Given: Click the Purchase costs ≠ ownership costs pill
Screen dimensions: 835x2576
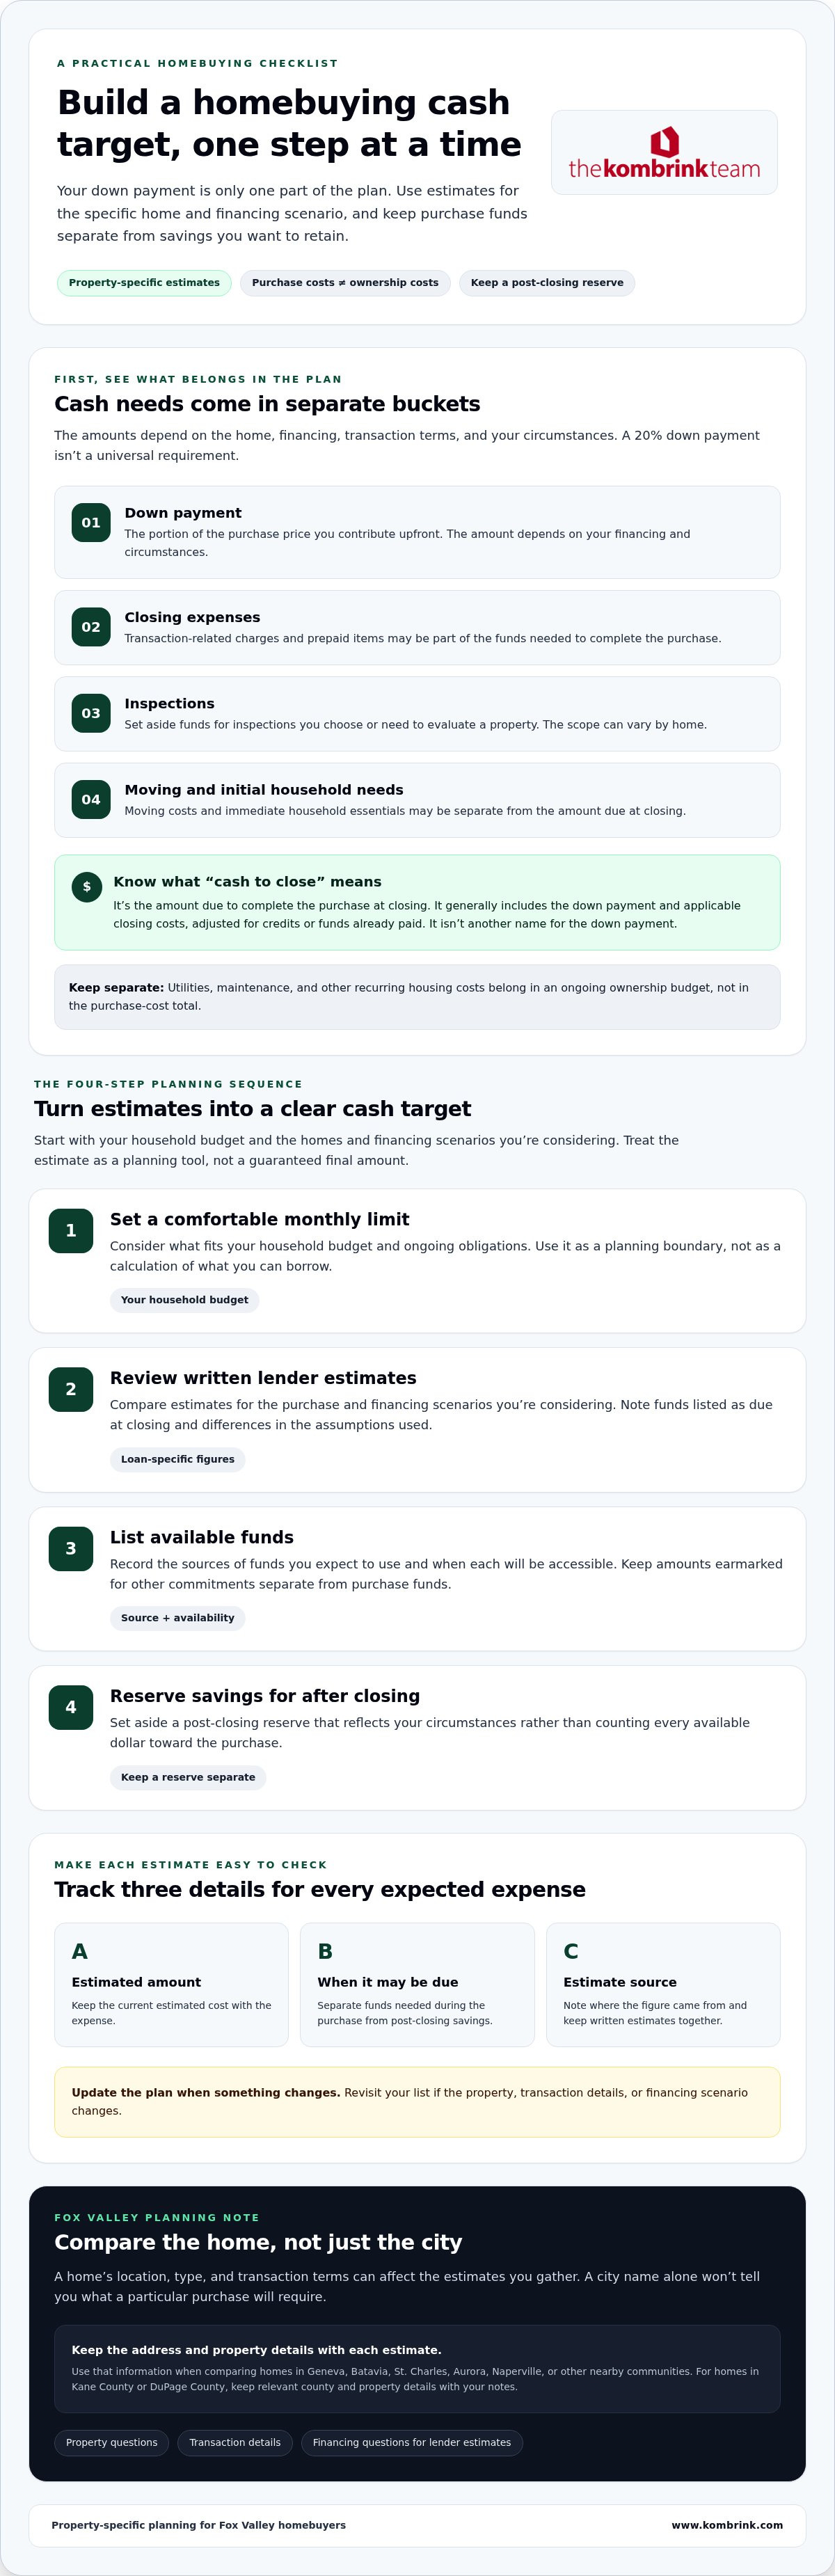Looking at the screenshot, I should point(345,283).
